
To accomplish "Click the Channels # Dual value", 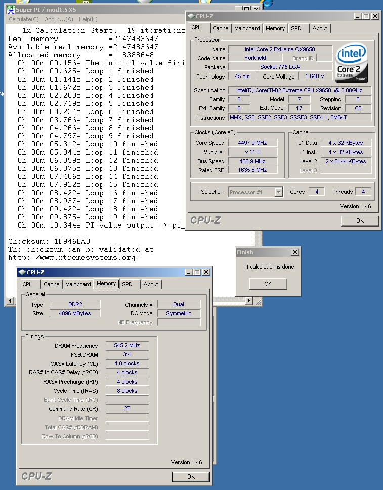I will point(179,304).
